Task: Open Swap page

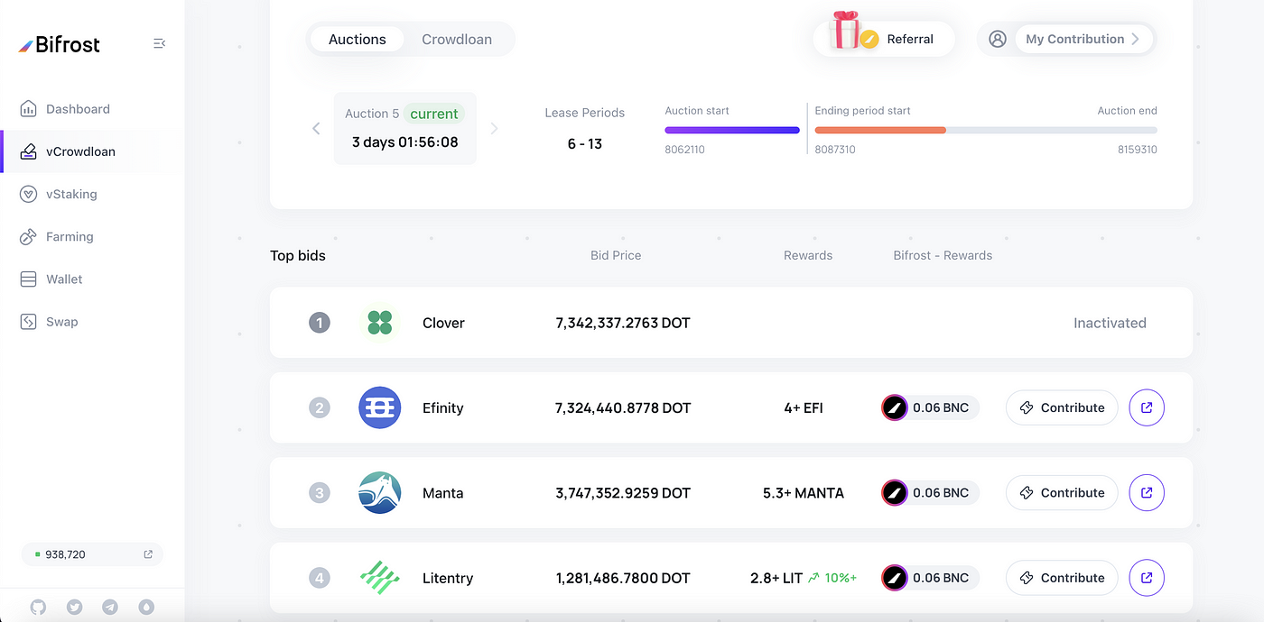Action: click(61, 322)
